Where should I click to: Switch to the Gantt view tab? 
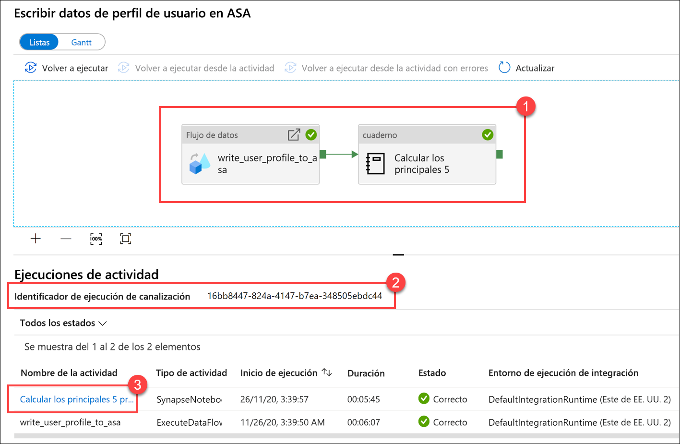pyautogui.click(x=81, y=42)
